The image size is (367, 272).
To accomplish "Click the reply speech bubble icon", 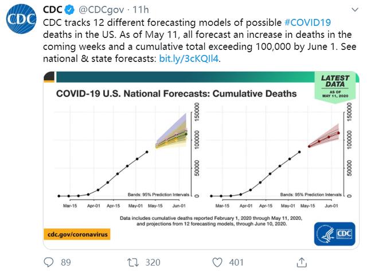I will coord(48,262).
